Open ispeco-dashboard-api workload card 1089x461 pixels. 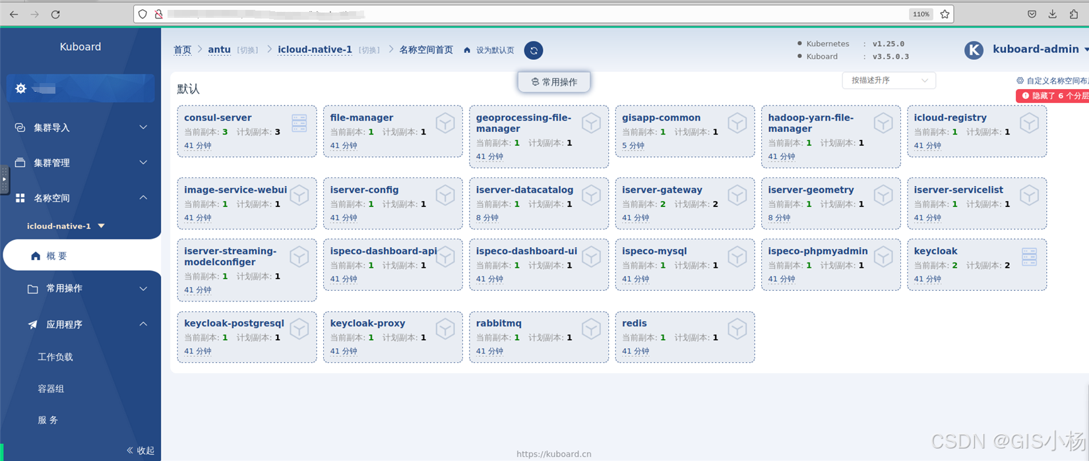(393, 264)
